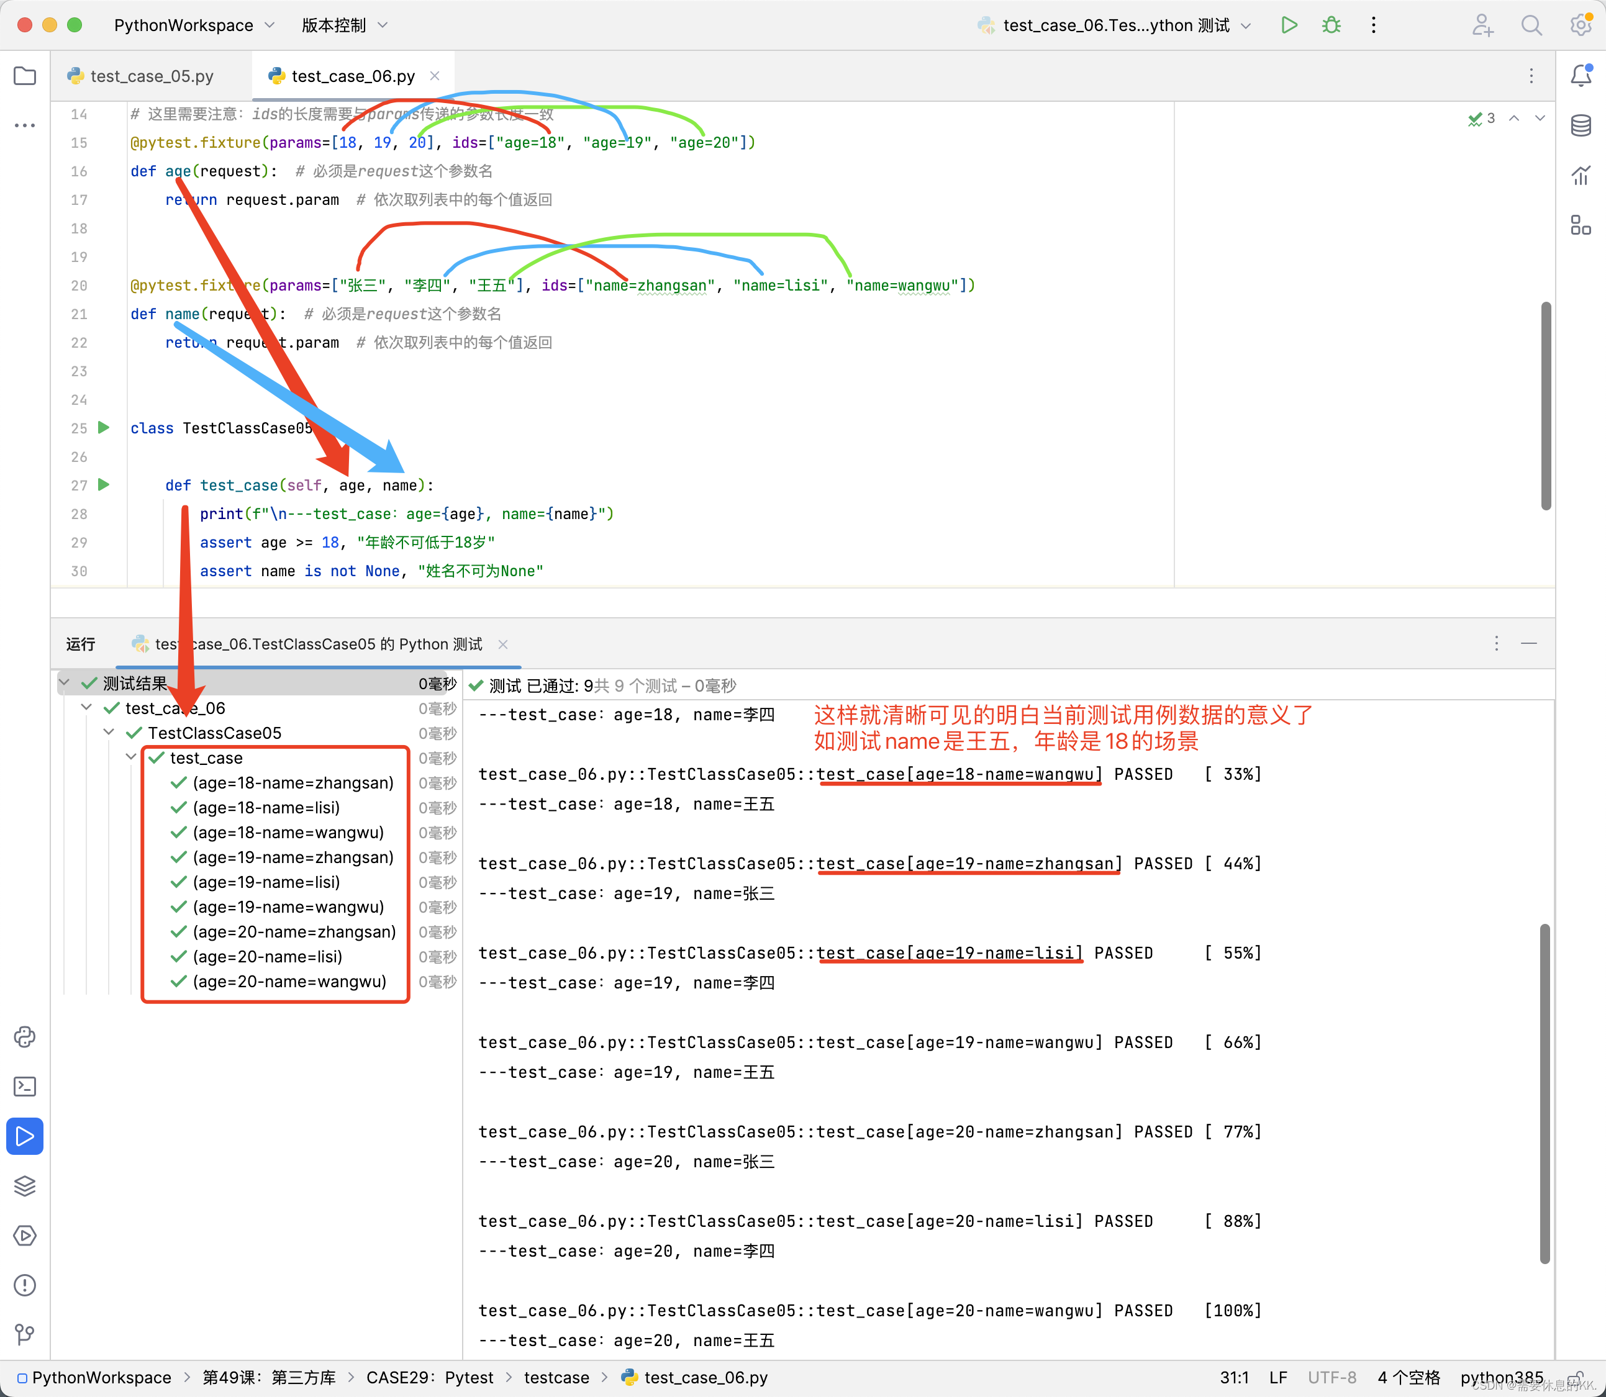The image size is (1606, 1397).
Task: Run TestClassCase05 from gutter arrow
Action: [x=104, y=427]
